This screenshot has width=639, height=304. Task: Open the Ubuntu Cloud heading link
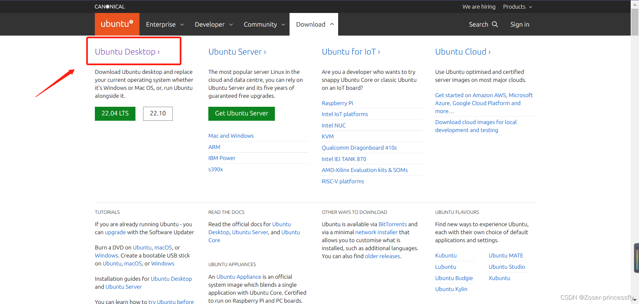pos(463,52)
